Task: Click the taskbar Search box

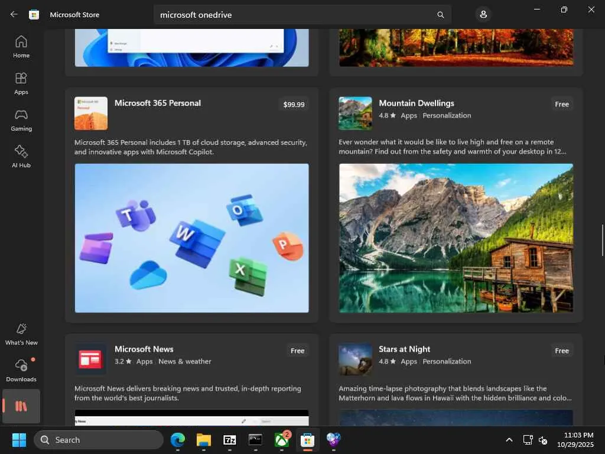Action: [99, 440]
